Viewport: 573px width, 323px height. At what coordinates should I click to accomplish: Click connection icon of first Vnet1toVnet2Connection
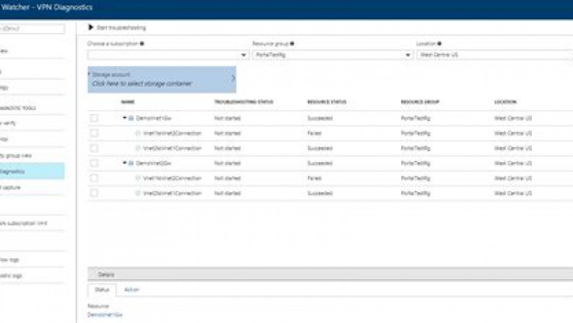[137, 133]
